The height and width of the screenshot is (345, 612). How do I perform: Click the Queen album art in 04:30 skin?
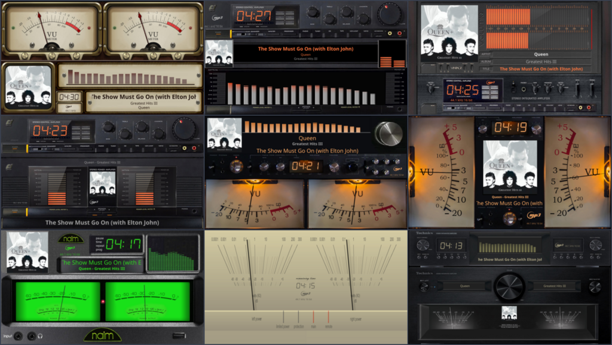coord(28,87)
